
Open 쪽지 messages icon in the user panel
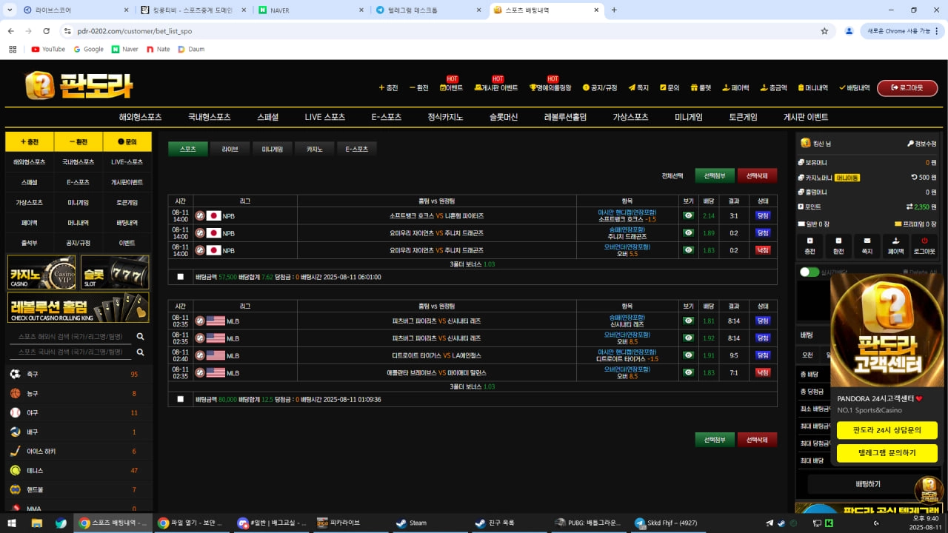tap(867, 245)
